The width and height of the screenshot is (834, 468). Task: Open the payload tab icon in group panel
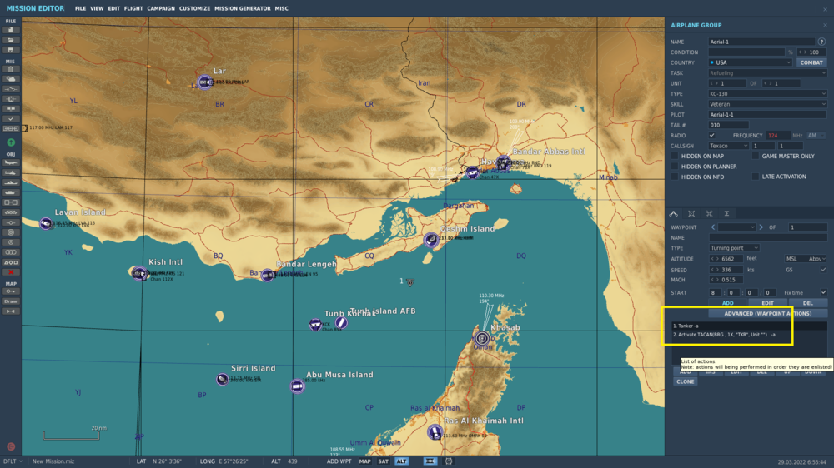point(691,213)
